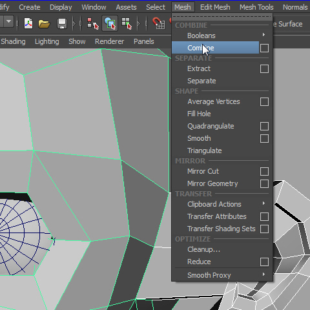The width and height of the screenshot is (310, 310).
Task: Open the Lighting panel menu
Action: pos(47,41)
